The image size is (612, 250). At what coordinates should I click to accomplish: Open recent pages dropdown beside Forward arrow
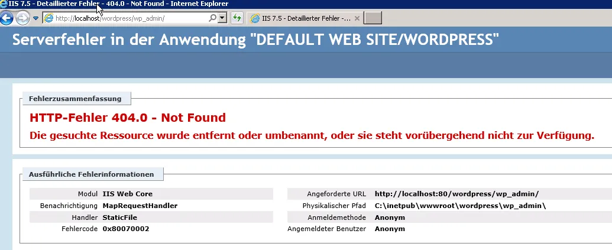(x=35, y=18)
